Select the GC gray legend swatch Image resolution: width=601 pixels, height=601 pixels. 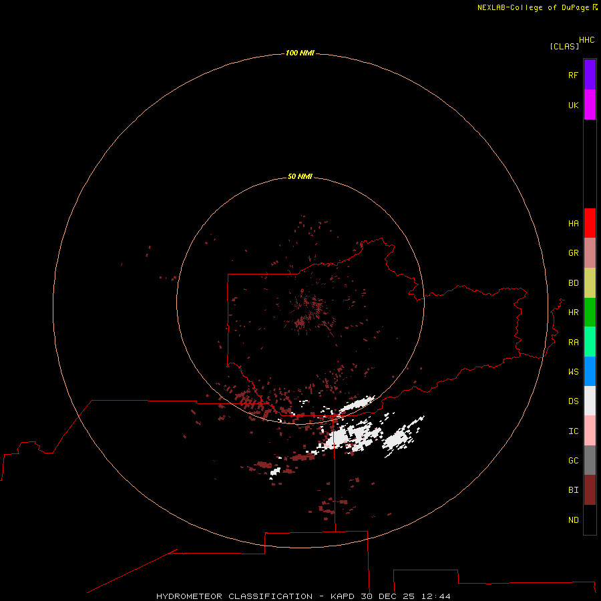pyautogui.click(x=590, y=460)
